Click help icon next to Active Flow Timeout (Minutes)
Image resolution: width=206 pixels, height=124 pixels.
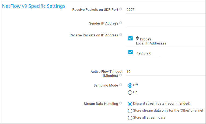click(120, 75)
